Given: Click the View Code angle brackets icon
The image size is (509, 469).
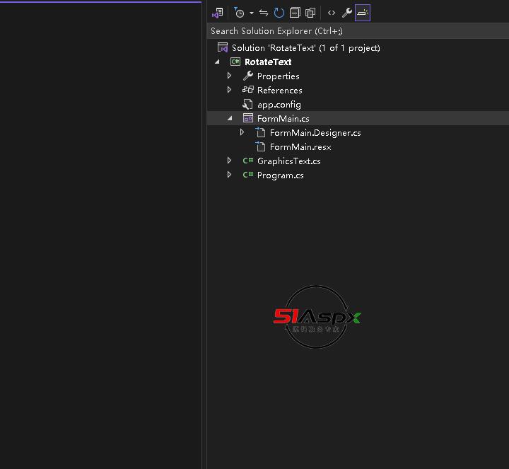Looking at the screenshot, I should pos(332,13).
